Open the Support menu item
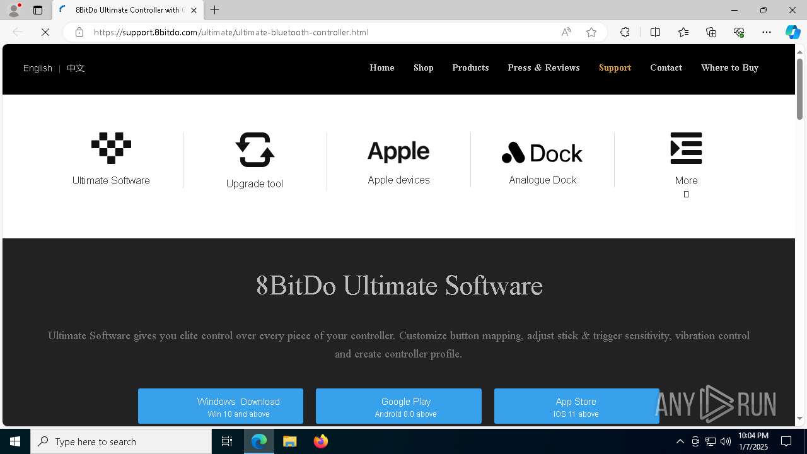807x454 pixels. coord(615,67)
